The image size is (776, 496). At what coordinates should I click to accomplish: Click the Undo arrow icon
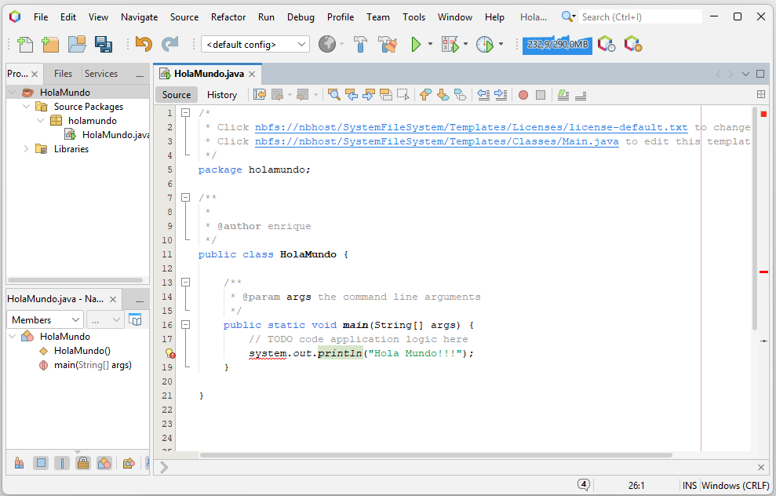tap(144, 45)
